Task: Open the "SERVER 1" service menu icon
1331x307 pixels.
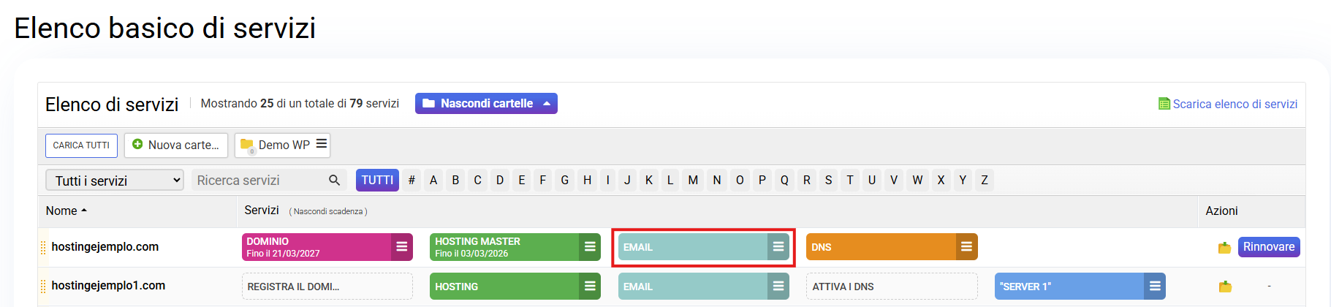Action: tap(1155, 287)
